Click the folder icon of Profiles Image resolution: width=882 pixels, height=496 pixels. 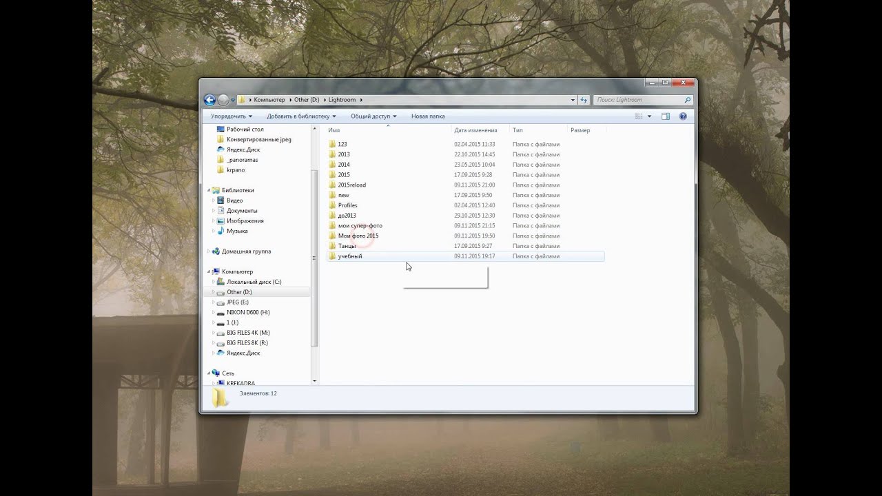tap(332, 205)
